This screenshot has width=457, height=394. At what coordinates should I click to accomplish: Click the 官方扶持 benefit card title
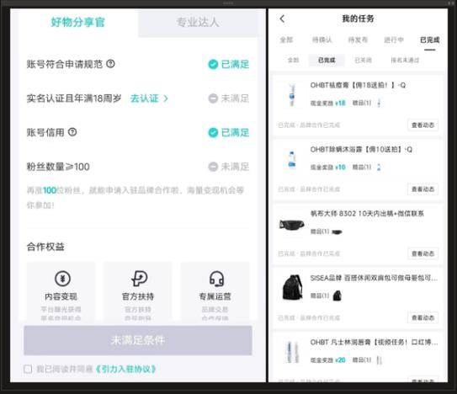(x=138, y=296)
